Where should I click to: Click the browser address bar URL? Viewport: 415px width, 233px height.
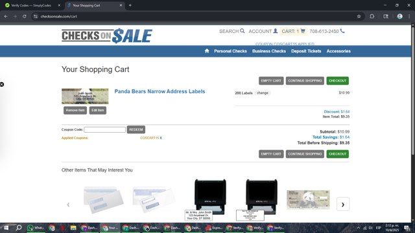[x=59, y=16]
